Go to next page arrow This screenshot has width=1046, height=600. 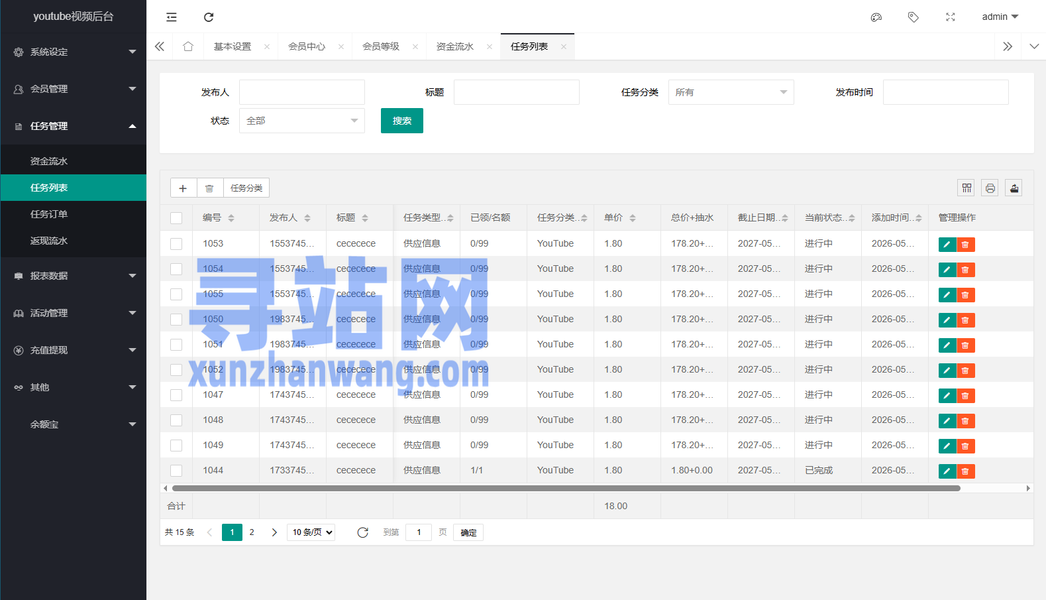click(x=274, y=532)
